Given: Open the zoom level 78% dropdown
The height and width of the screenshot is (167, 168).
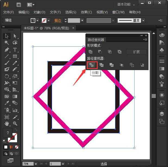Looking at the screenshot, I should pos(36,164).
